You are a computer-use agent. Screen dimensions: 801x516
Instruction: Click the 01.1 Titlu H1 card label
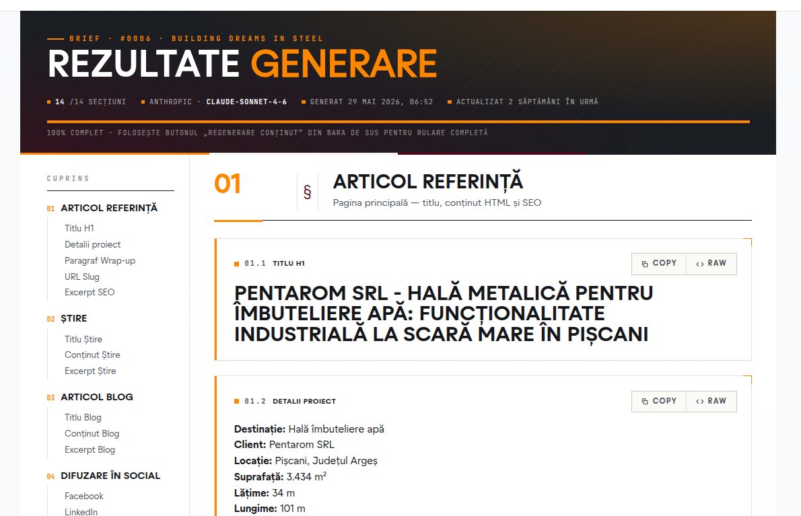point(269,264)
